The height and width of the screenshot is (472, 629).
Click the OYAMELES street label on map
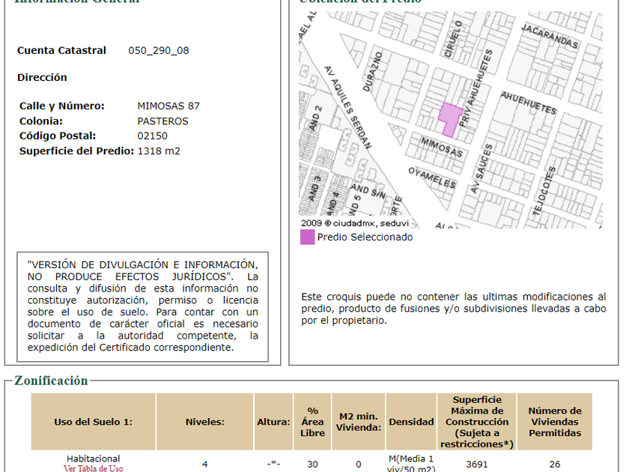(x=432, y=178)
